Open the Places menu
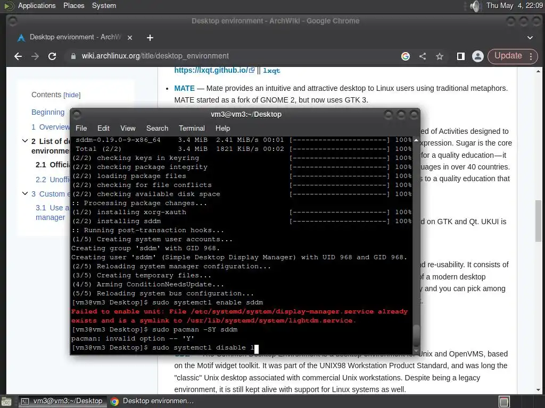 (x=73, y=5)
